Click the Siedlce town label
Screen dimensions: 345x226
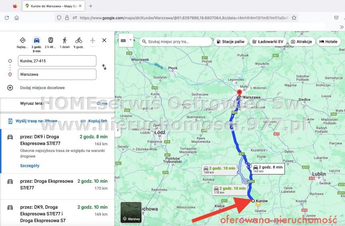click(x=304, y=100)
